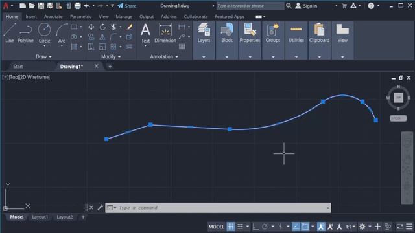Activate the Mirror tool

click(x=102, y=37)
